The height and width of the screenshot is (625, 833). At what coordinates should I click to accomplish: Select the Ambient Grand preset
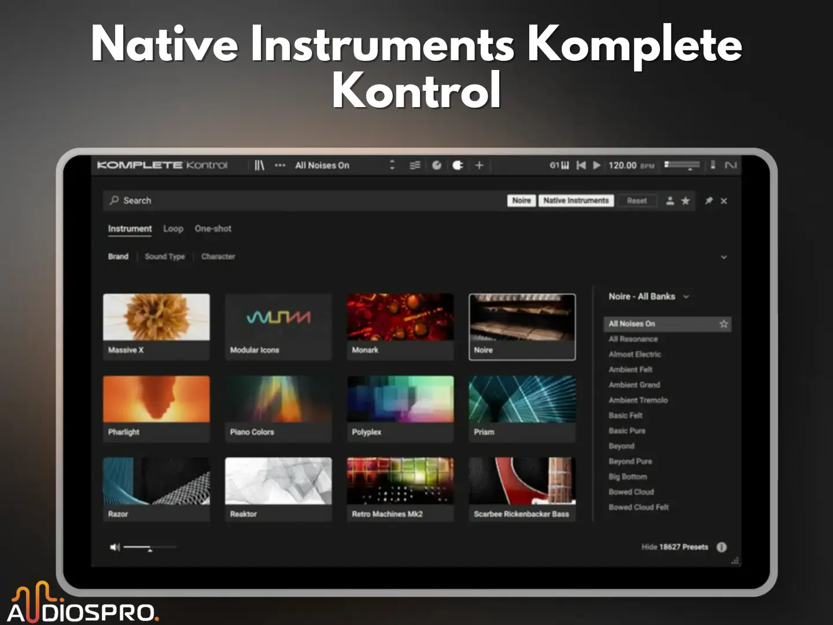pyautogui.click(x=634, y=385)
